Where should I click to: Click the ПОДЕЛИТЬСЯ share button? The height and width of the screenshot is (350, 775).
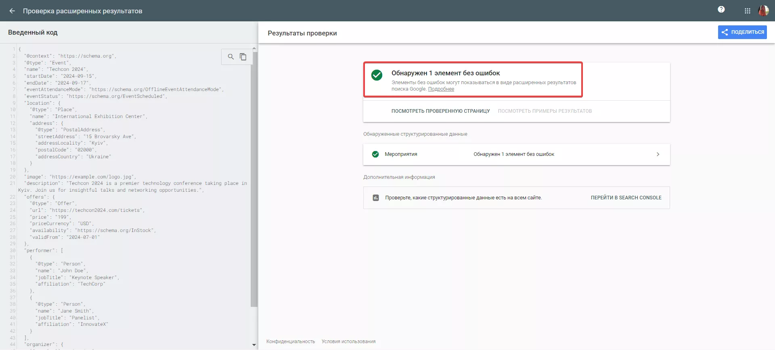coord(742,32)
